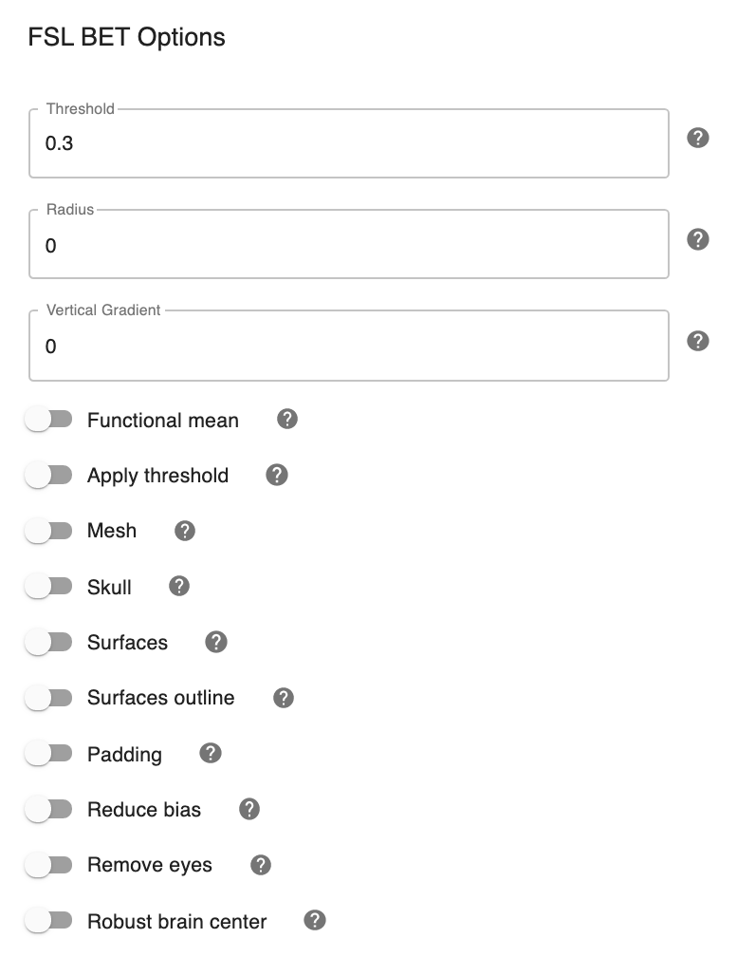Click help icon next to Threshold field
Viewport: 755px width, 957px height.
tap(698, 139)
